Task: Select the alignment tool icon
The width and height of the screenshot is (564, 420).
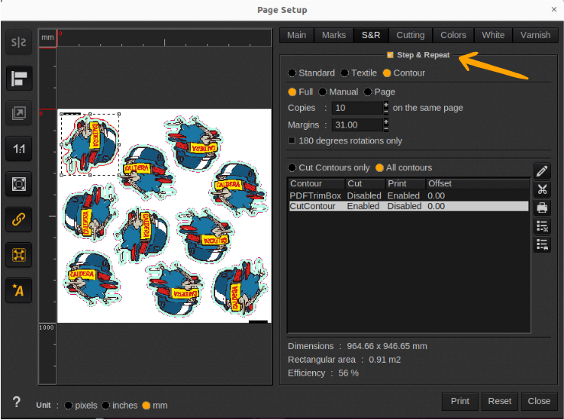Action: pos(18,78)
